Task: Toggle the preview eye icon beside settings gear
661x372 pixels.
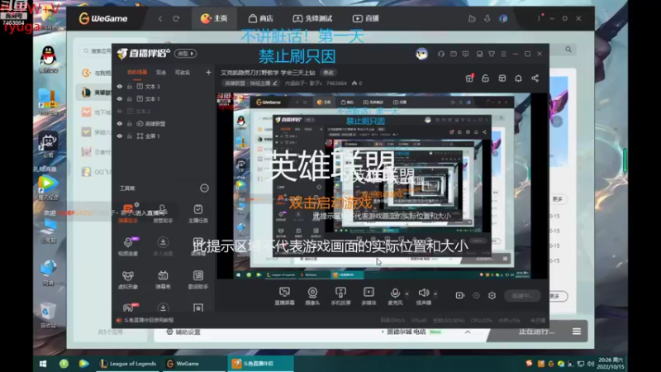Action: point(477,296)
